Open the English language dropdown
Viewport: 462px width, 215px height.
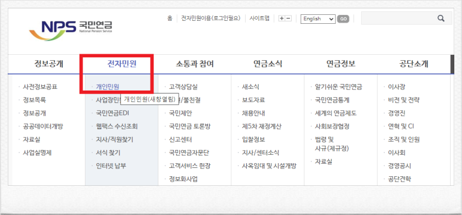pos(318,19)
